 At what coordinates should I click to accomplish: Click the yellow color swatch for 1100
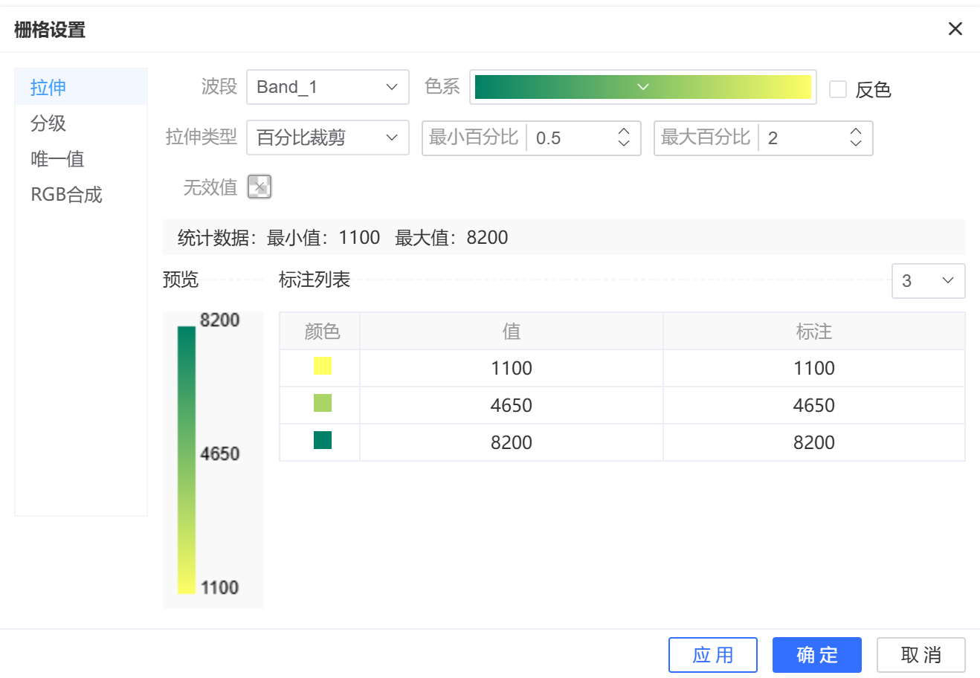coord(322,366)
